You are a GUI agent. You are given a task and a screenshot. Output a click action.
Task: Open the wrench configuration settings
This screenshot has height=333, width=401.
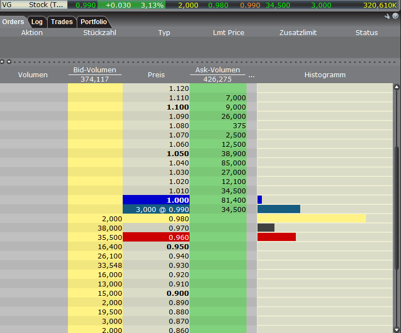pos(388,16)
